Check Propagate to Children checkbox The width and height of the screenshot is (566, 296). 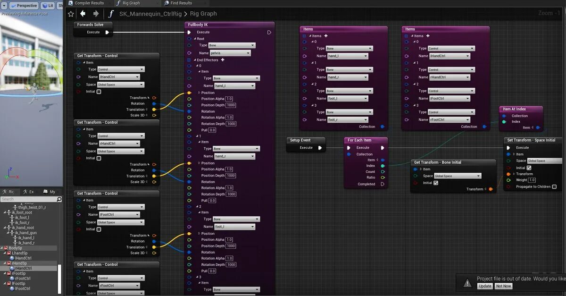(x=554, y=186)
